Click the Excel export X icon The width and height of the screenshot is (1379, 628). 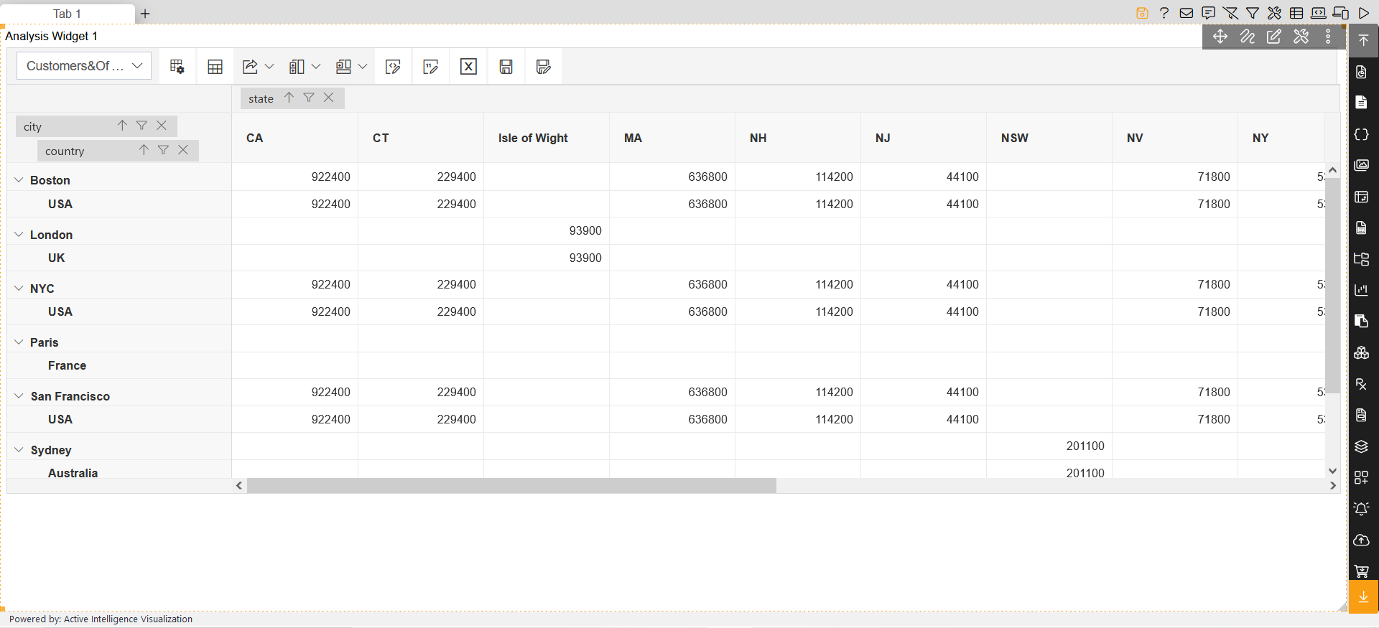[x=468, y=67]
